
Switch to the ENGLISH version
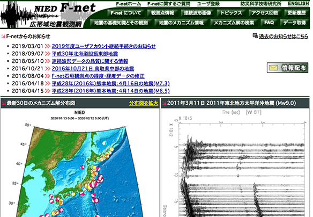(x=298, y=4)
